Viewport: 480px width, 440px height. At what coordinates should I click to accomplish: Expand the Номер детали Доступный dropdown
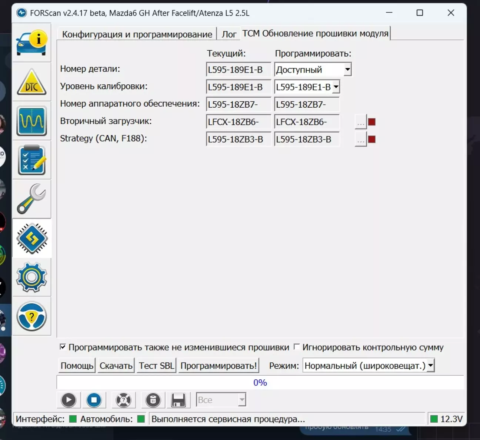click(x=347, y=69)
